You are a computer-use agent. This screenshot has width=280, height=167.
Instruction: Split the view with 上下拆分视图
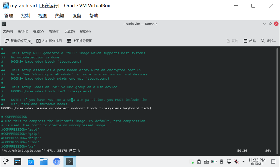[x=79, y=41]
